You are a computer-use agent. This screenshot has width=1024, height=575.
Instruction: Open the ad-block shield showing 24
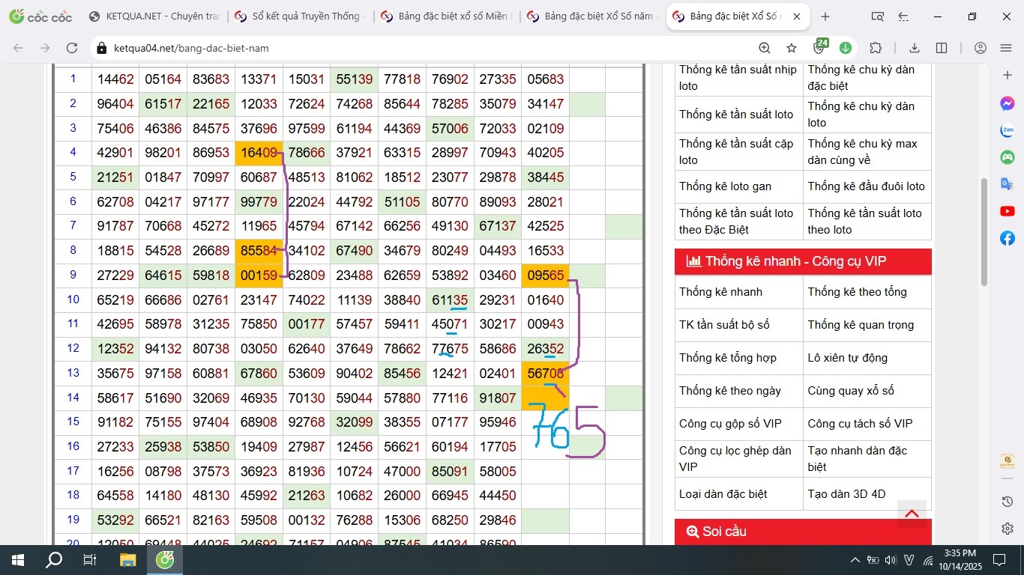tap(819, 48)
